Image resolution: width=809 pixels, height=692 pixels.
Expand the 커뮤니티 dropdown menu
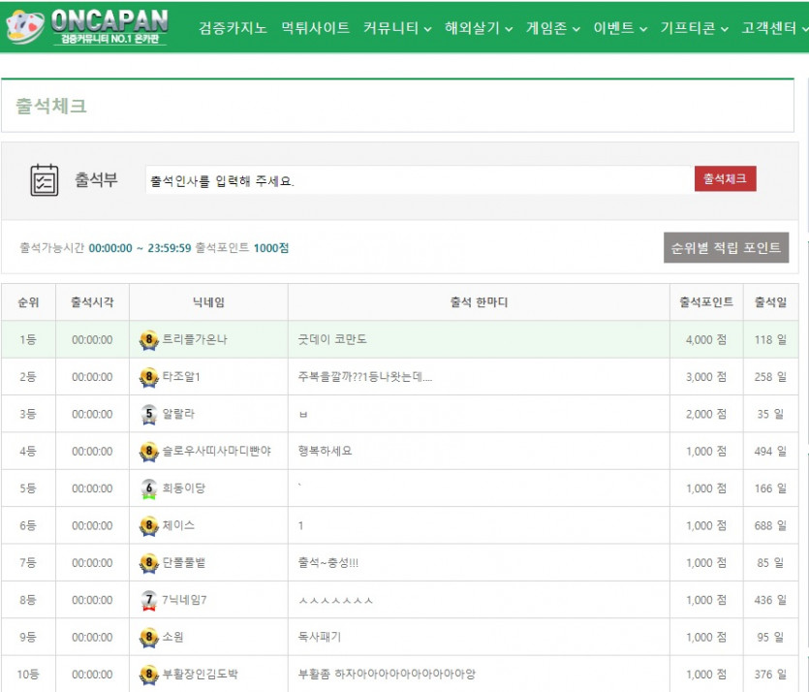[397, 28]
